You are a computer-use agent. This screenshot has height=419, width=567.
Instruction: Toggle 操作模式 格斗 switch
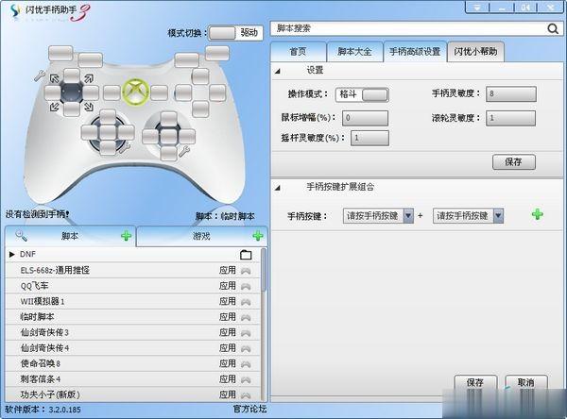[362, 94]
